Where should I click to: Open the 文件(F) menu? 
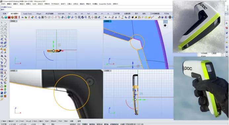pyautogui.click(x=3, y=4)
